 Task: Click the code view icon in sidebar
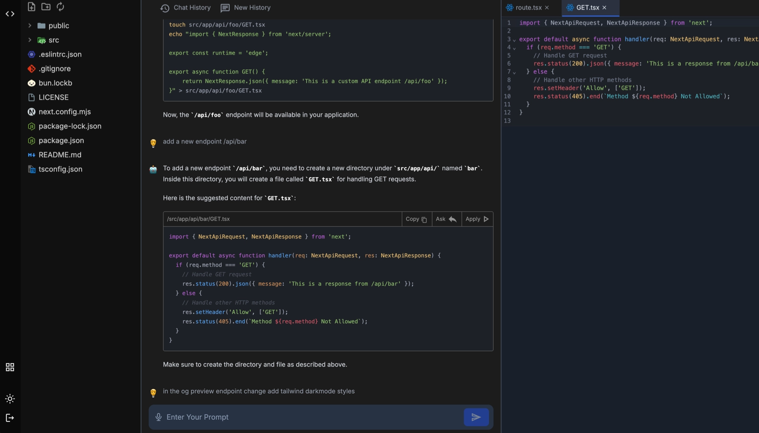pos(10,14)
